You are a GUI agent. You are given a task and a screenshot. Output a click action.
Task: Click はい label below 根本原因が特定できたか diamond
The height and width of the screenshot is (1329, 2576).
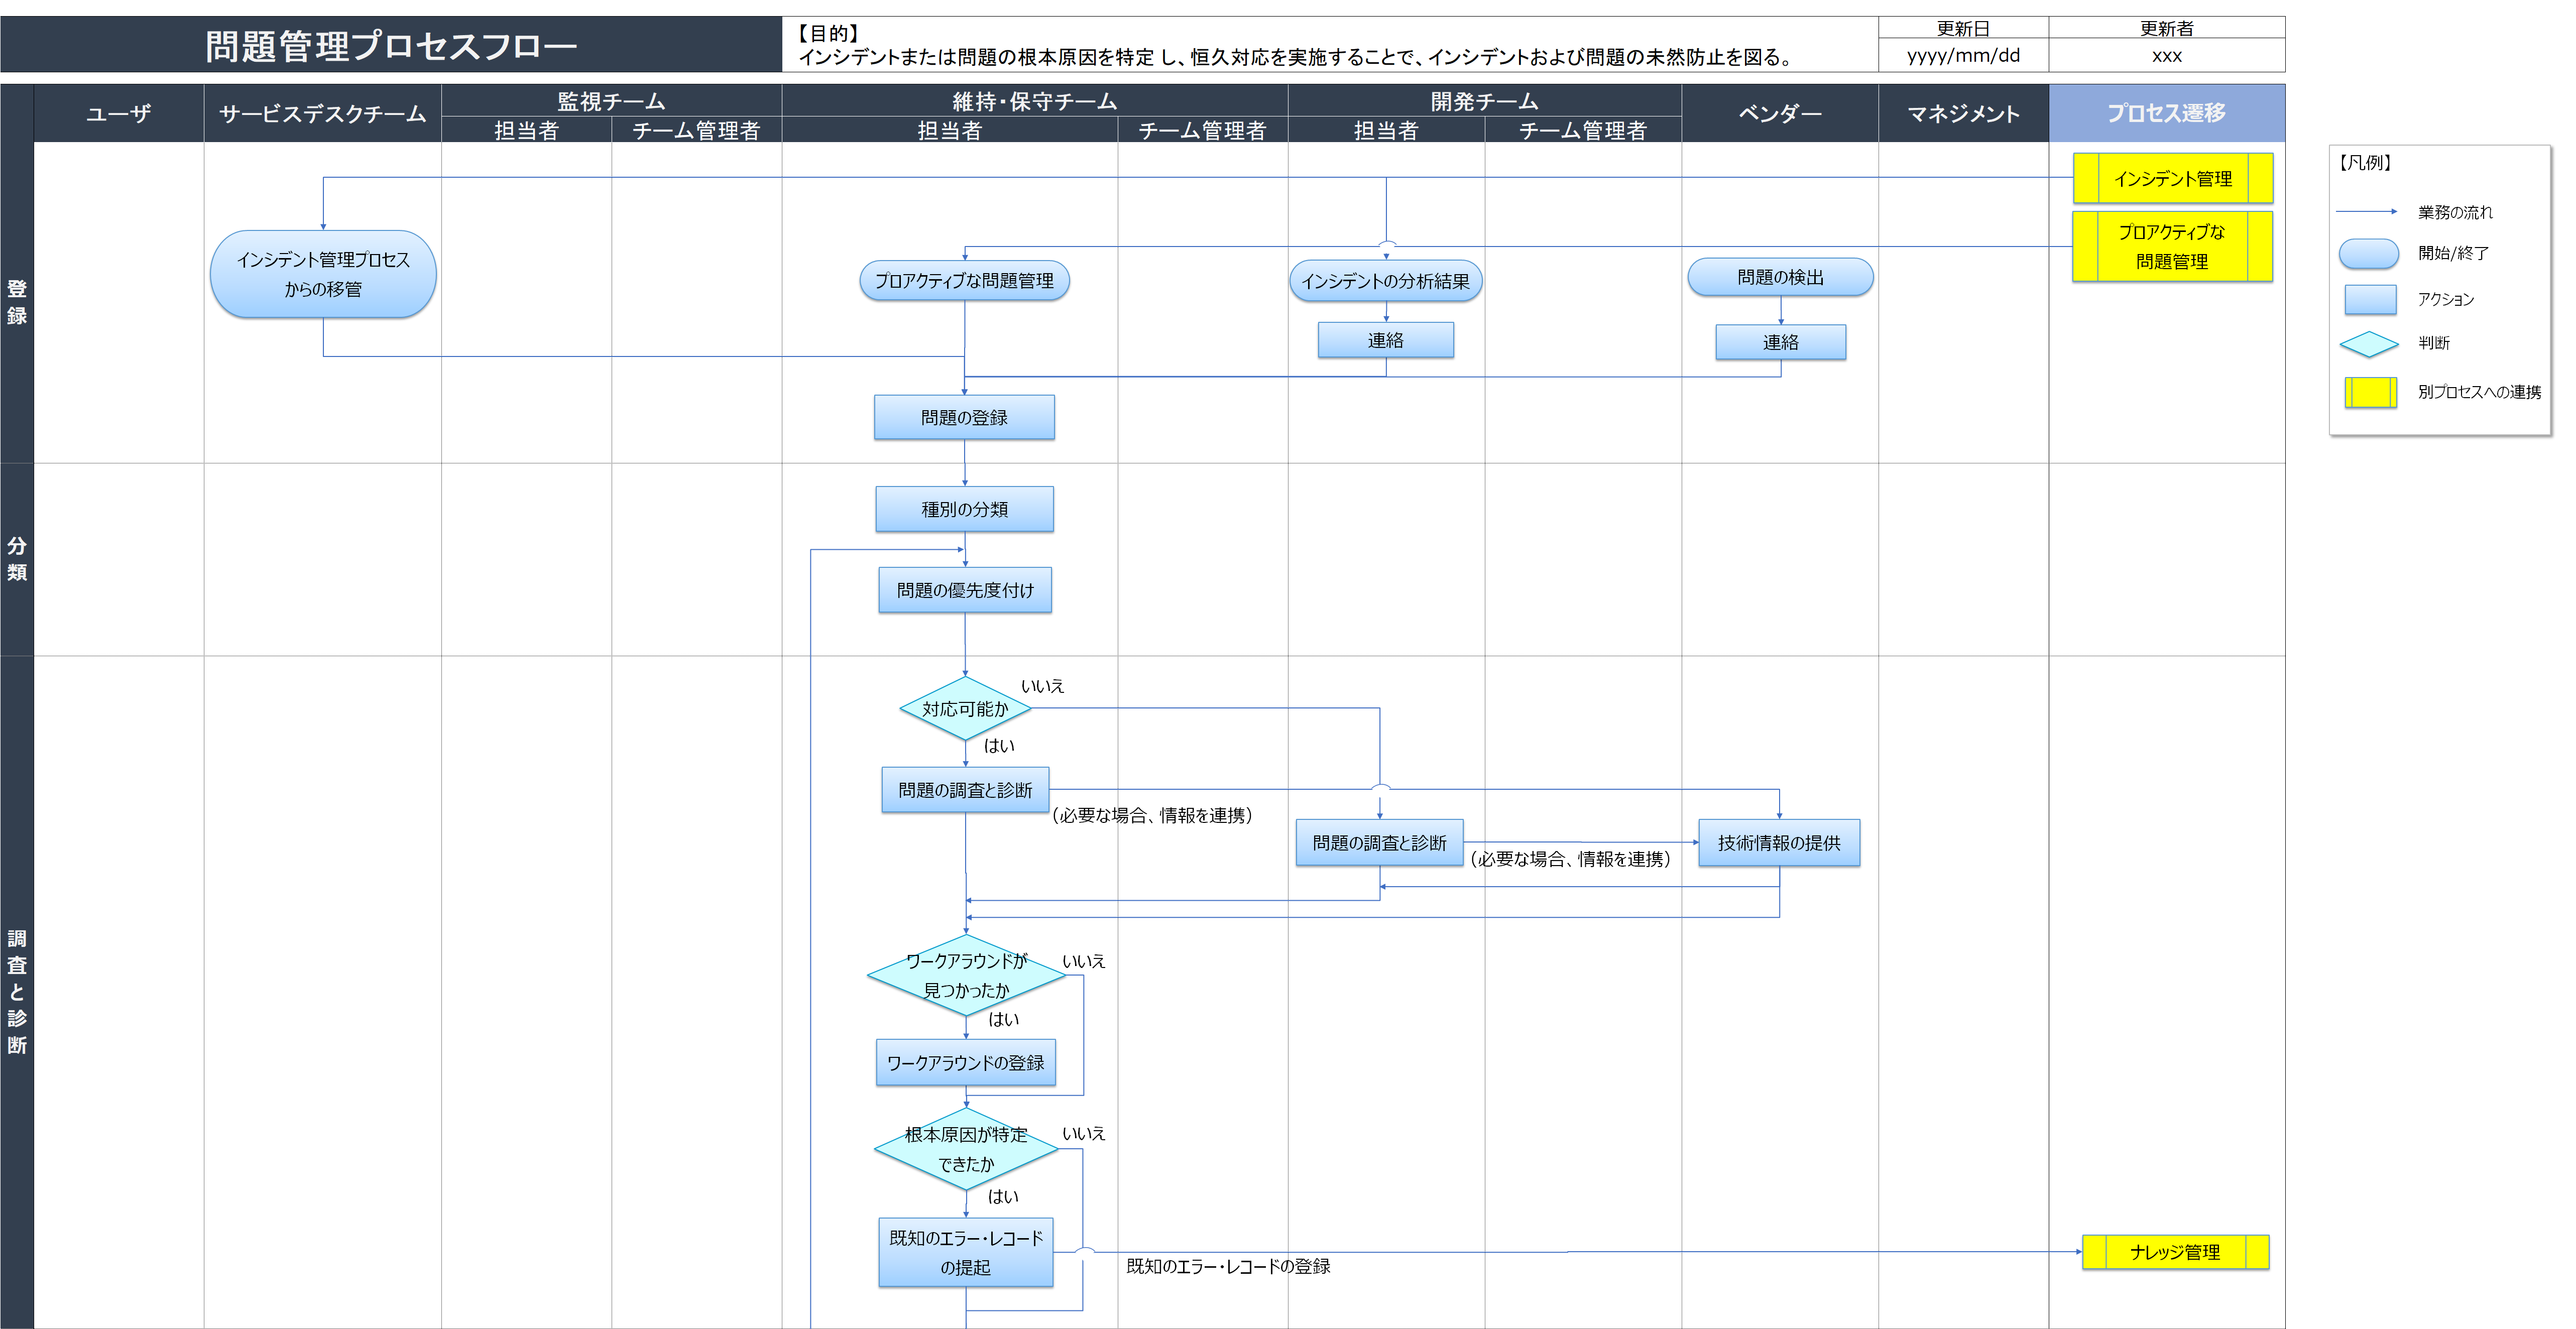(1003, 1196)
